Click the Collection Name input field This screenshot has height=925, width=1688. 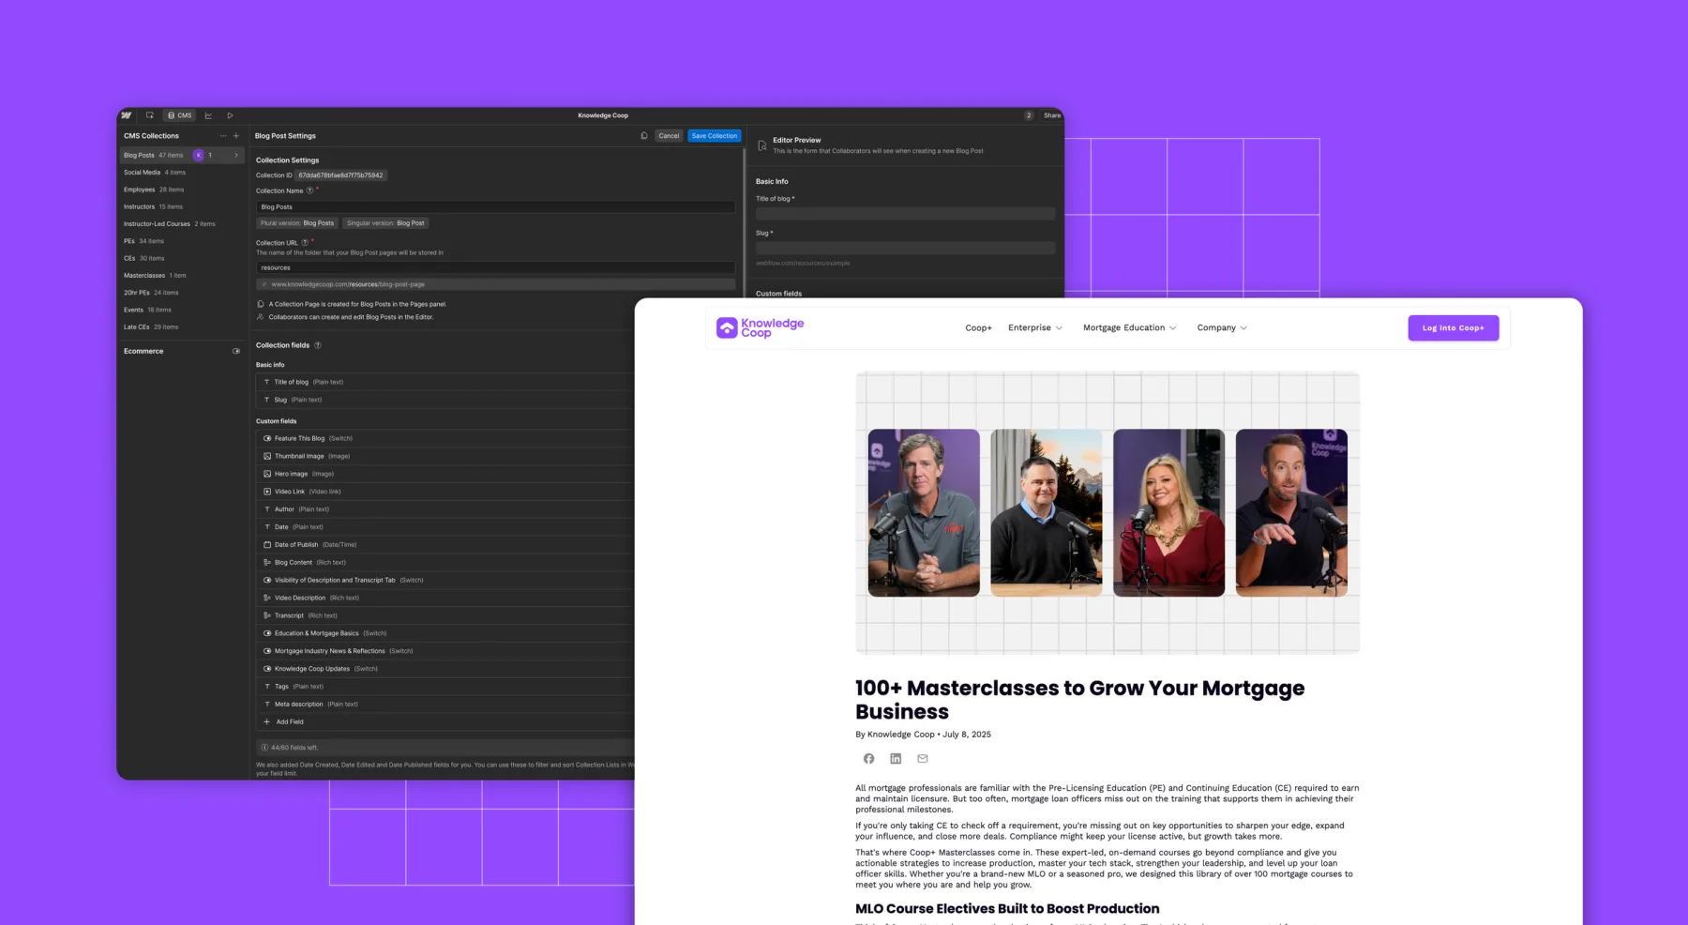pos(496,207)
